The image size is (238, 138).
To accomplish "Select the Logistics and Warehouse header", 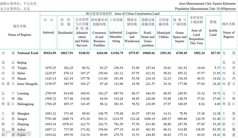I will pyautogui.click(x=132, y=37).
